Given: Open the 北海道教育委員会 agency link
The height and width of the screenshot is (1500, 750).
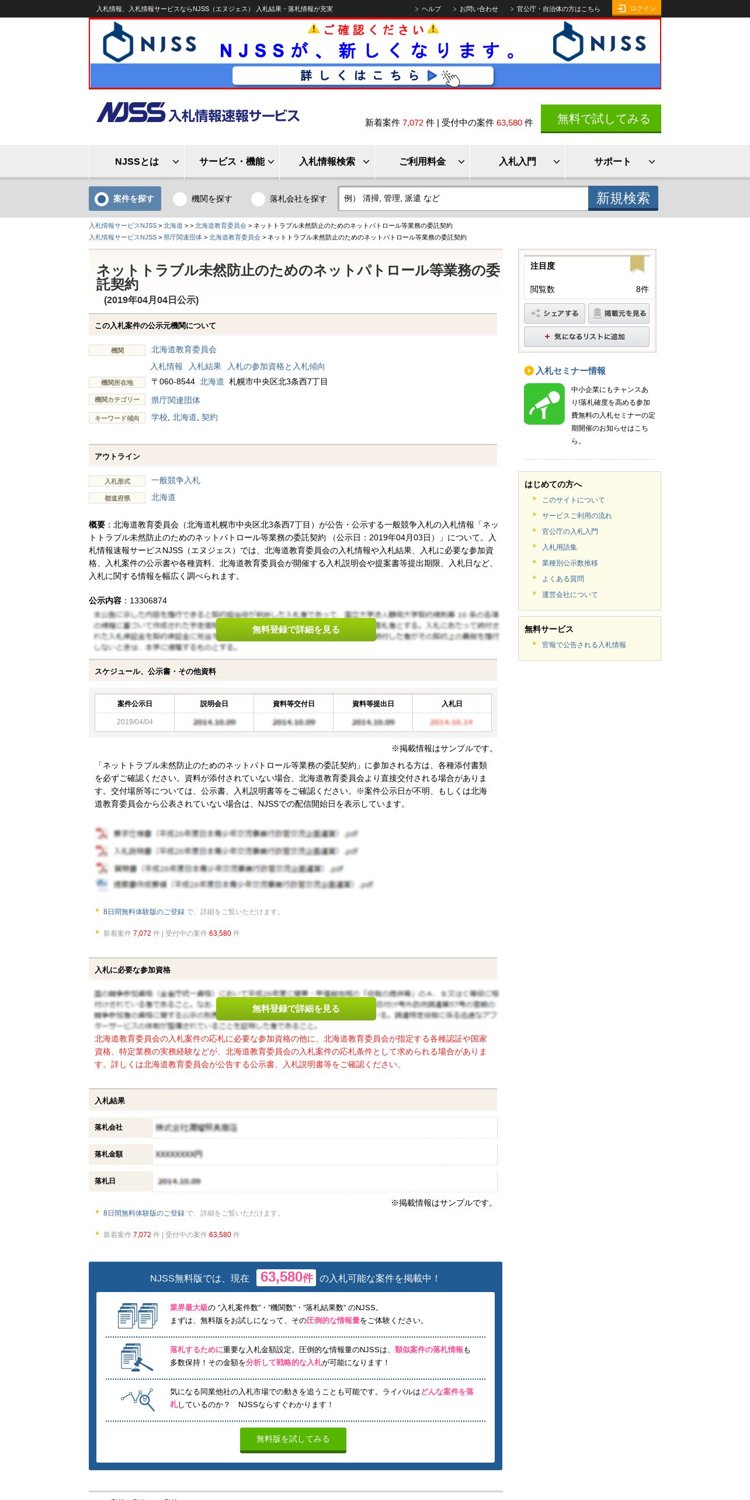Looking at the screenshot, I should pos(184,349).
